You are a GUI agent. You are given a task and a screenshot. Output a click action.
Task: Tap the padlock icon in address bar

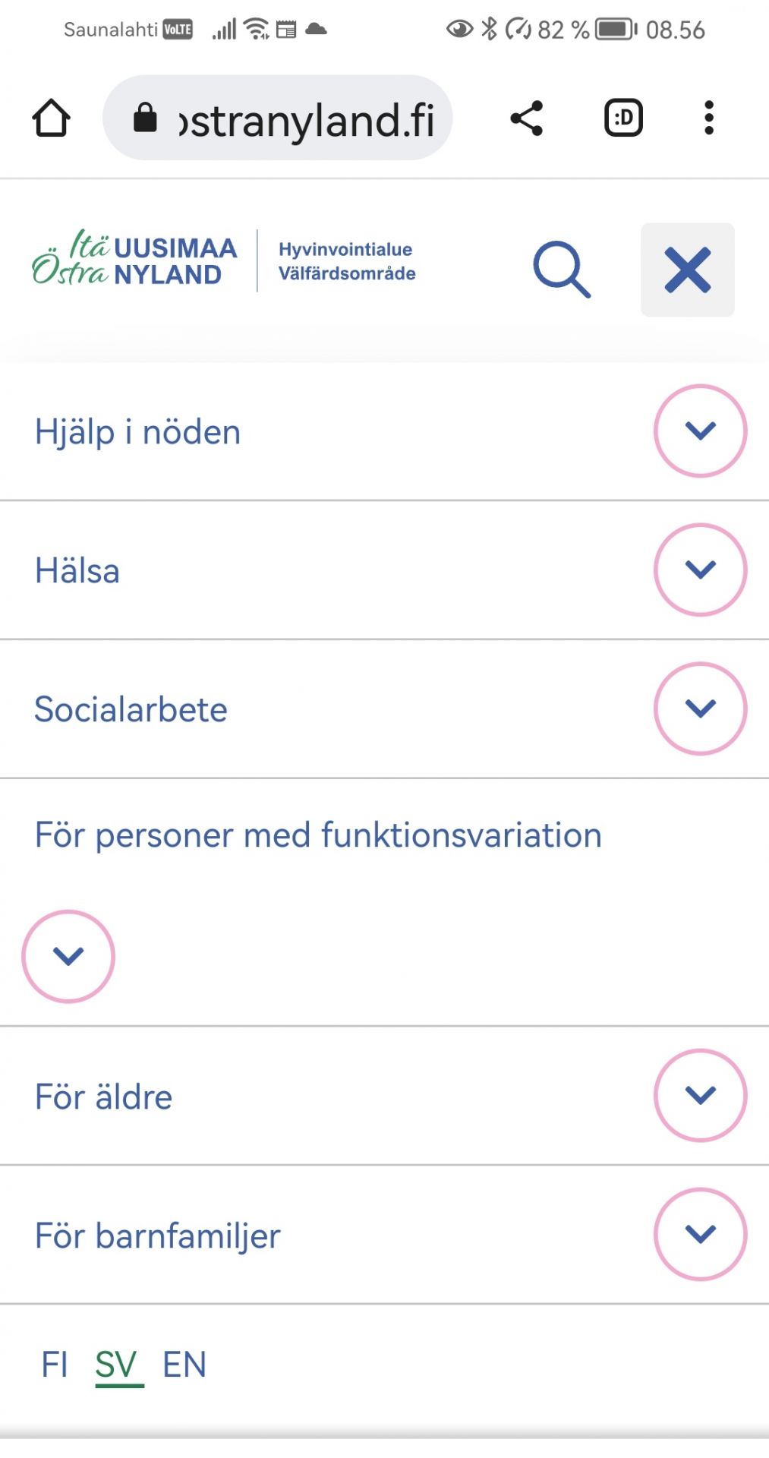(145, 118)
